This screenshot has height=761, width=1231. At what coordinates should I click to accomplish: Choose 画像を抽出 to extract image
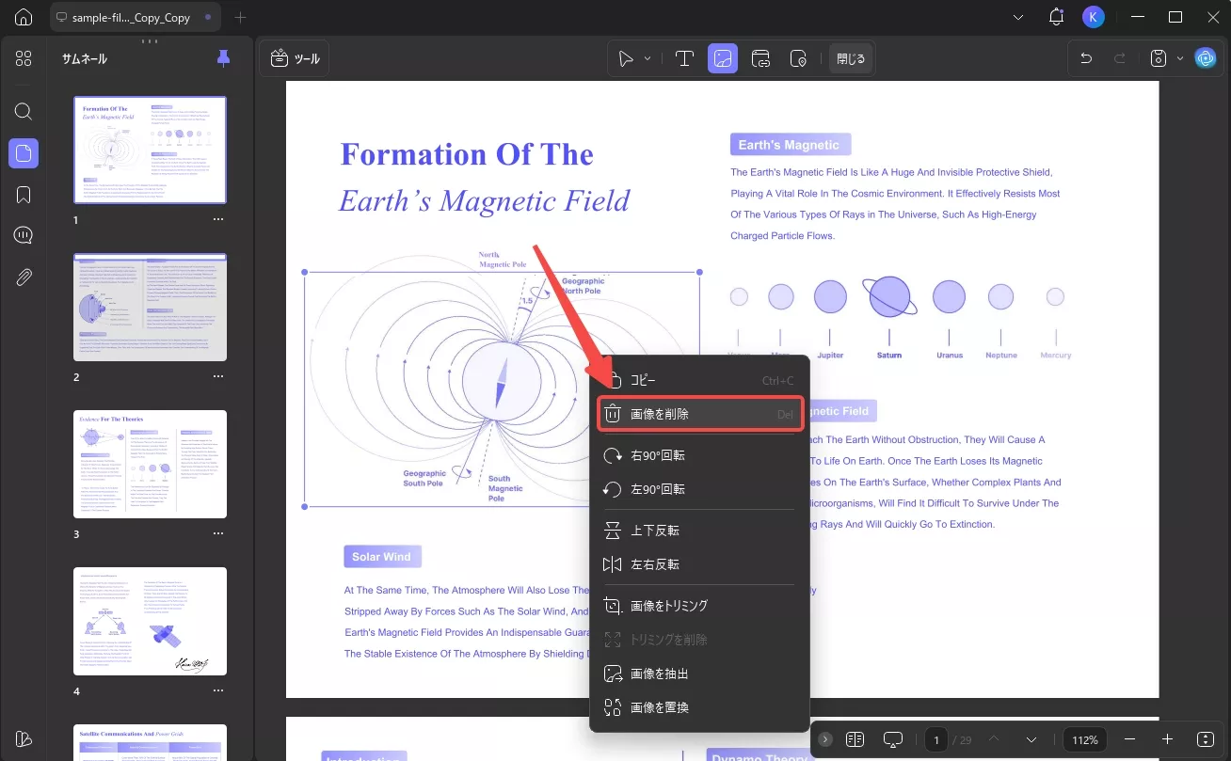tap(699, 674)
